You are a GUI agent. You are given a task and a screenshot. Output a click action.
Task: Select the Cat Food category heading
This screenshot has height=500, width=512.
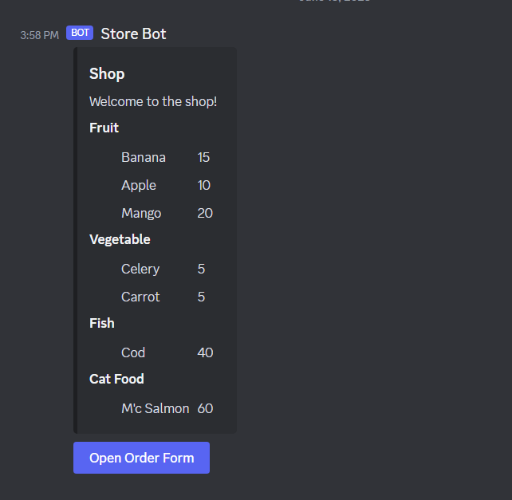(x=116, y=379)
